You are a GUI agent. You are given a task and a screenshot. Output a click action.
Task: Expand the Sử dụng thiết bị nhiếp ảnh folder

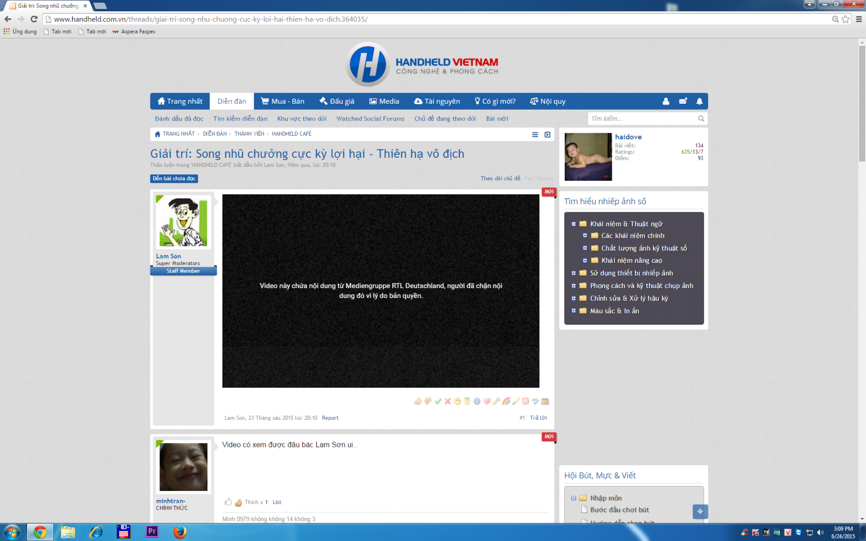(x=574, y=273)
